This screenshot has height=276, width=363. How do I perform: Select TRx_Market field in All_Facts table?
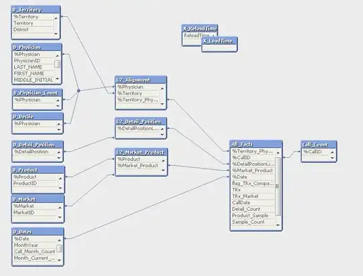253,196
